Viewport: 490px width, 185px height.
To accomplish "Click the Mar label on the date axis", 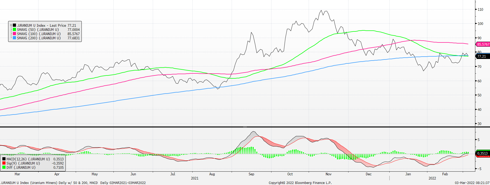I will click(x=17, y=174).
